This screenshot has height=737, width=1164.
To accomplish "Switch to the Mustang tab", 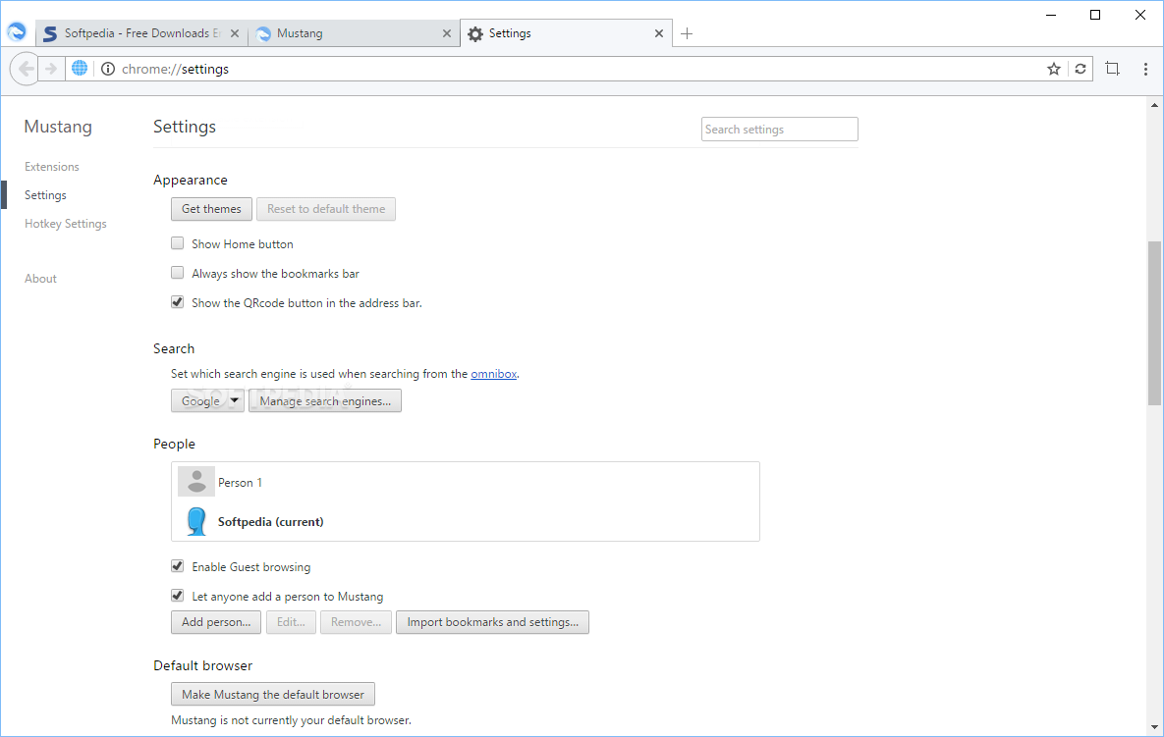I will [354, 33].
